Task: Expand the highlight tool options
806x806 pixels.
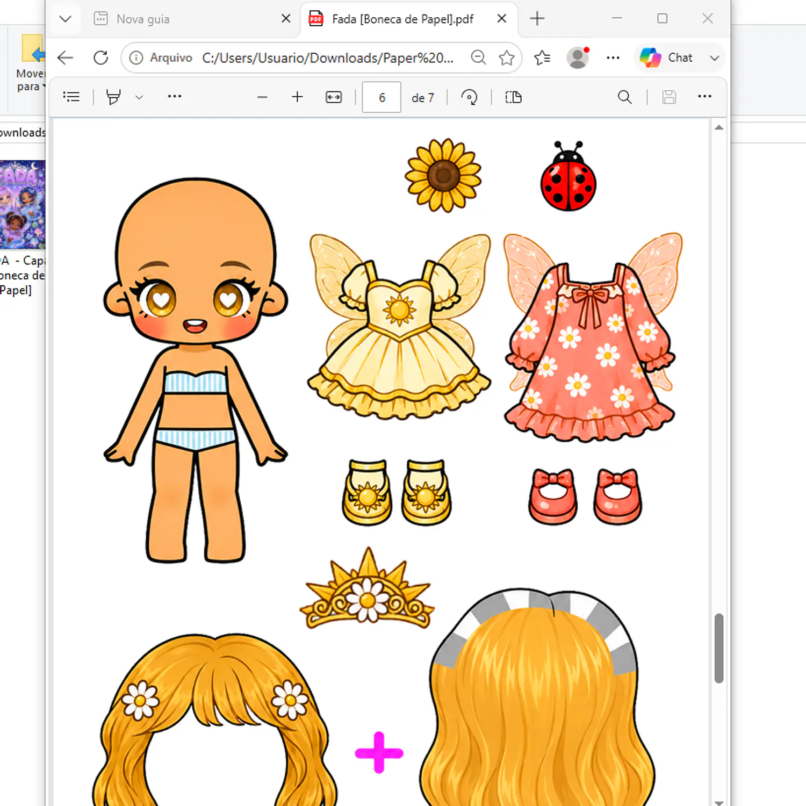Action: coord(139,97)
